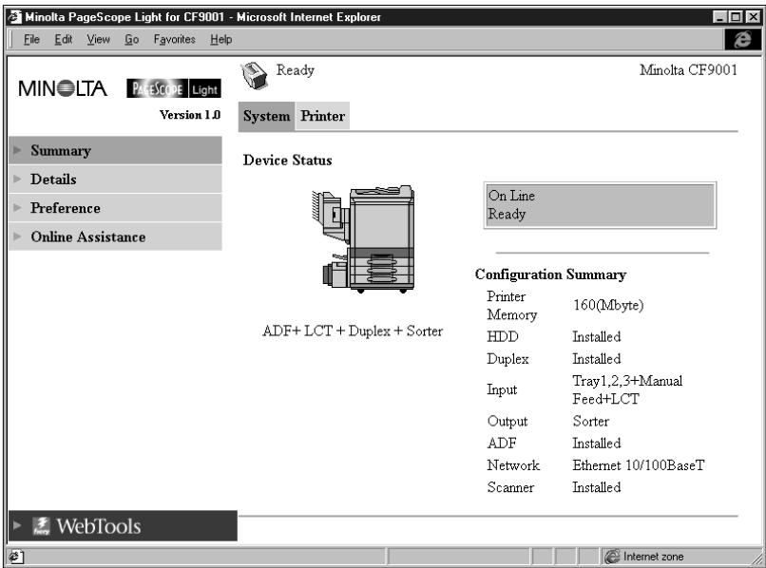Minimize the Internet Explorer window
Screen dimensions: 766x568
[719, 17]
